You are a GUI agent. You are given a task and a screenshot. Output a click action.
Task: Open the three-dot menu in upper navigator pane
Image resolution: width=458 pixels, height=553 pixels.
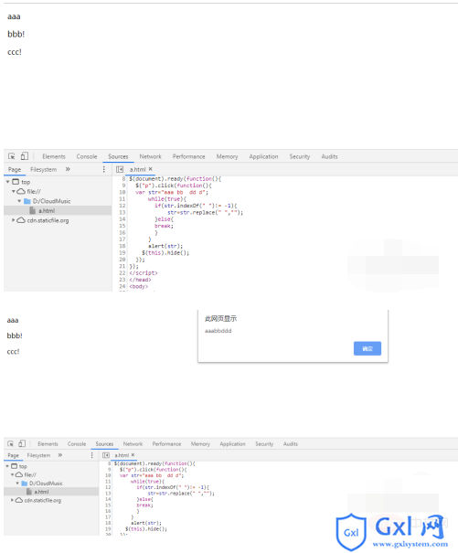tap(103, 169)
